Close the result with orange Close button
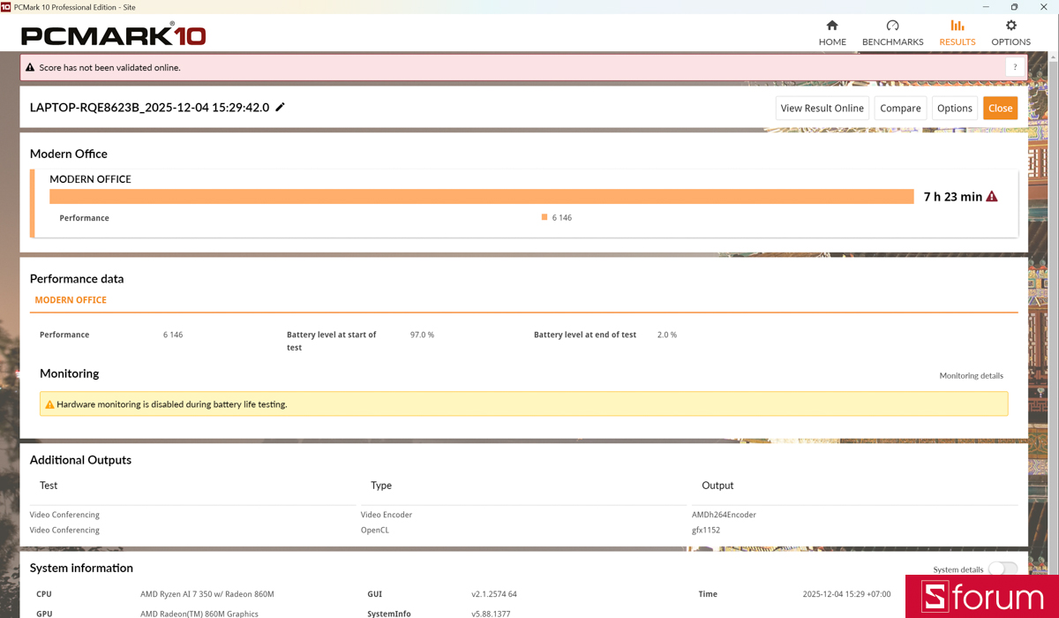Viewport: 1059px width, 618px height. coord(1000,108)
